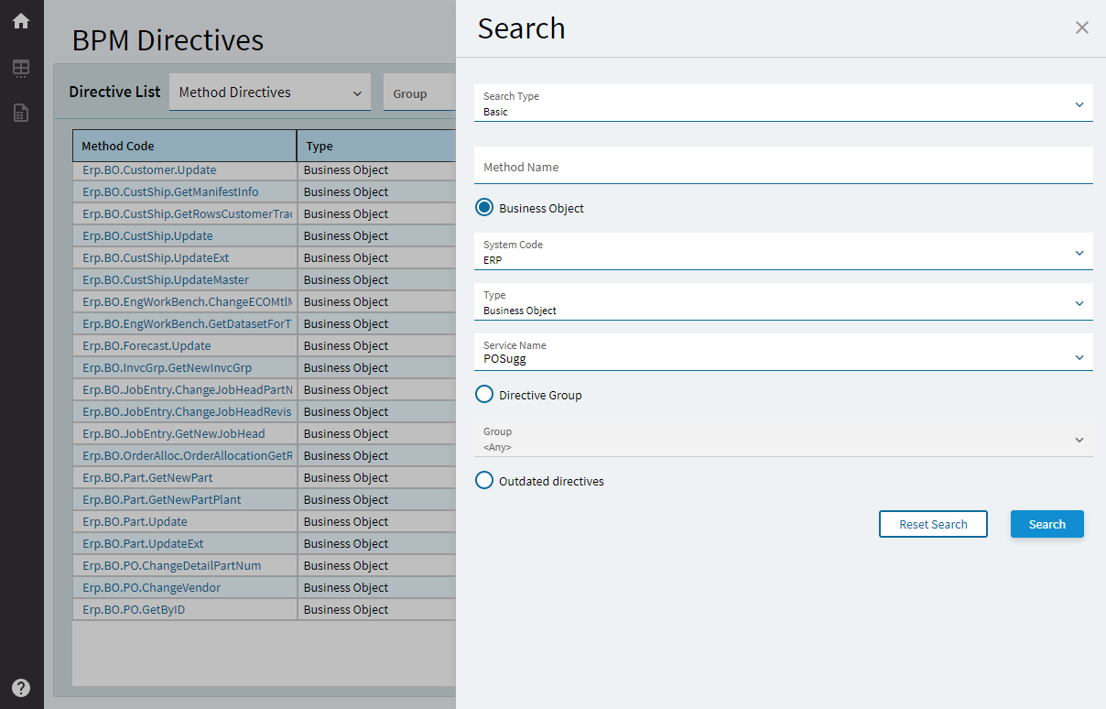Open Erp.BO.EngWorkBench.ChangeECOMtl directive
This screenshot has width=1106, height=709.
[x=187, y=302]
